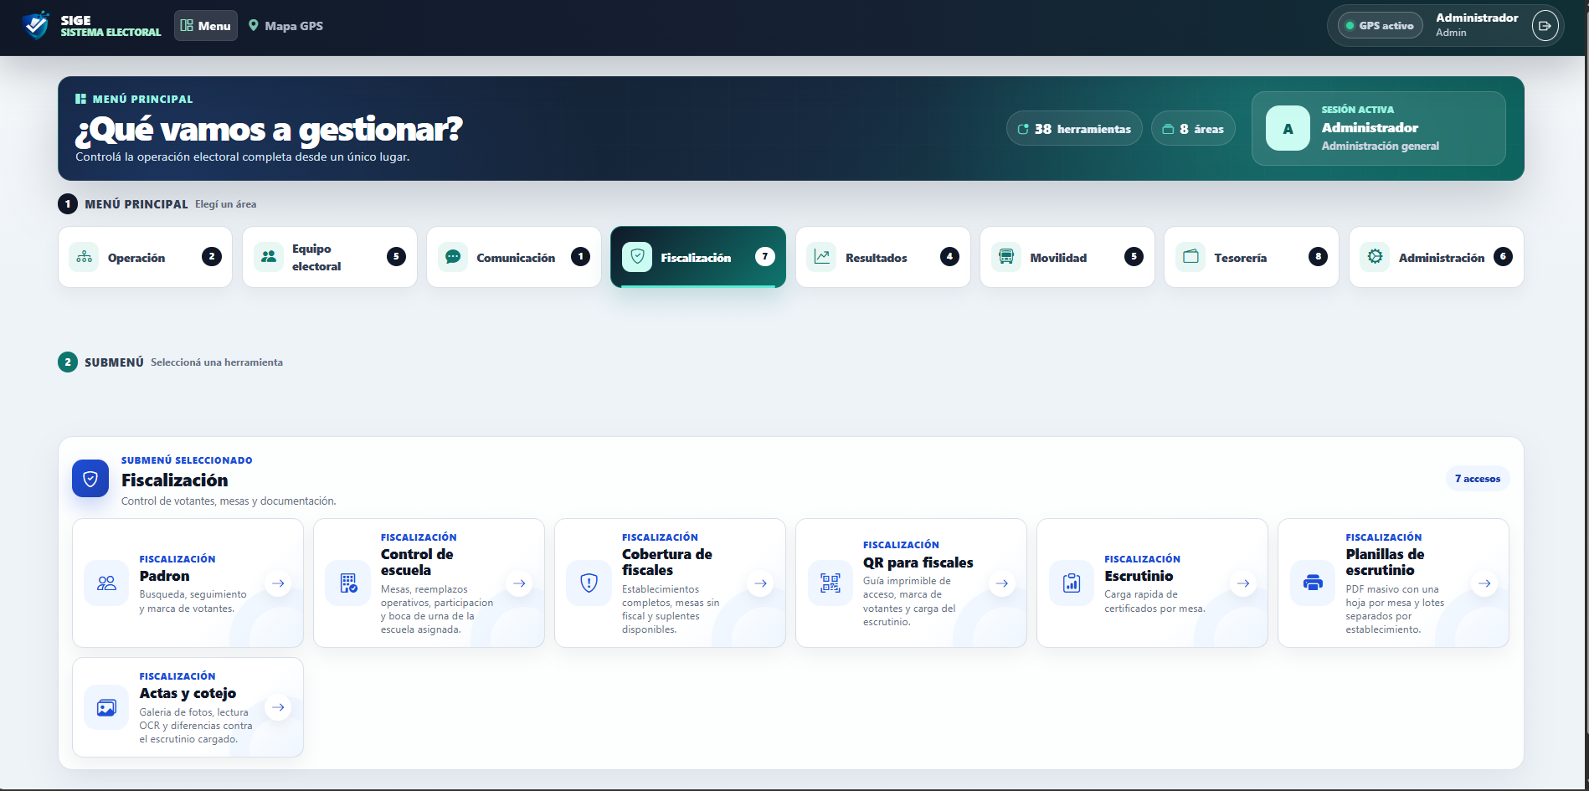Image resolution: width=1589 pixels, height=791 pixels.
Task: Click the QR para fiscales QR code icon
Action: [x=830, y=583]
